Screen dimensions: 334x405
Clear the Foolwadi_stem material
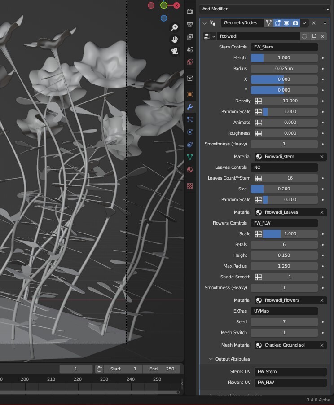coord(322,157)
